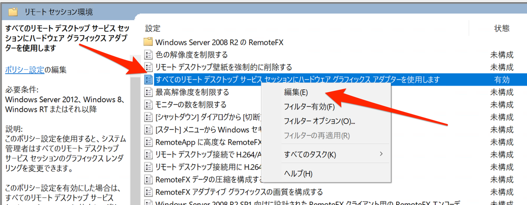
Task: Click the リモート セッション環境 title text
Action: [59, 12]
